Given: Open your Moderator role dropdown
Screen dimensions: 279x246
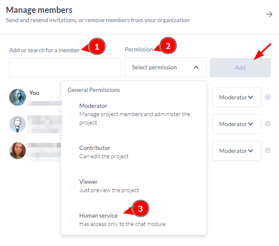Looking at the screenshot, I should [236, 97].
